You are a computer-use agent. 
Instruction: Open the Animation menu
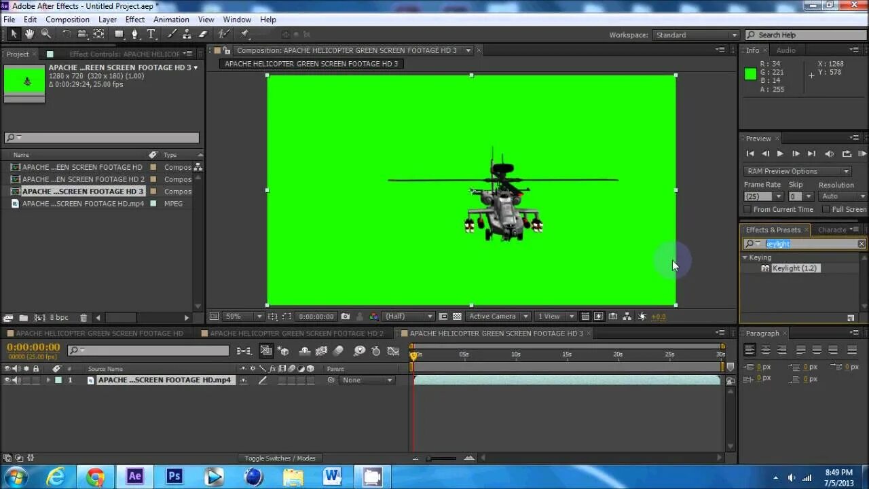pyautogui.click(x=171, y=20)
